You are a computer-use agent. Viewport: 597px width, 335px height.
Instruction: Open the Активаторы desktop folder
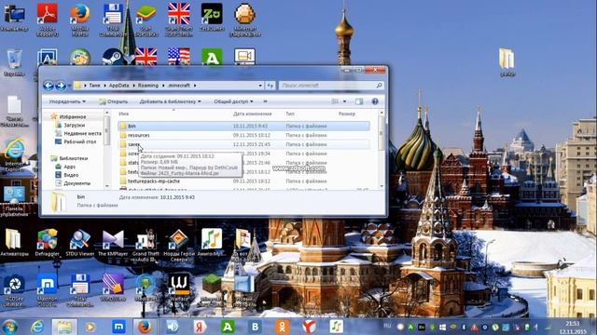pyautogui.click(x=14, y=242)
